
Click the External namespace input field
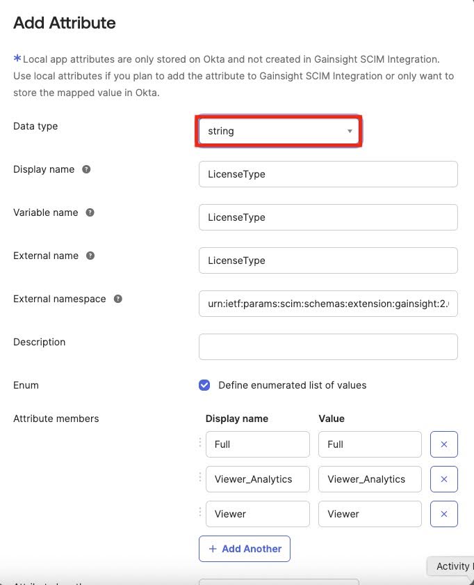click(328, 304)
